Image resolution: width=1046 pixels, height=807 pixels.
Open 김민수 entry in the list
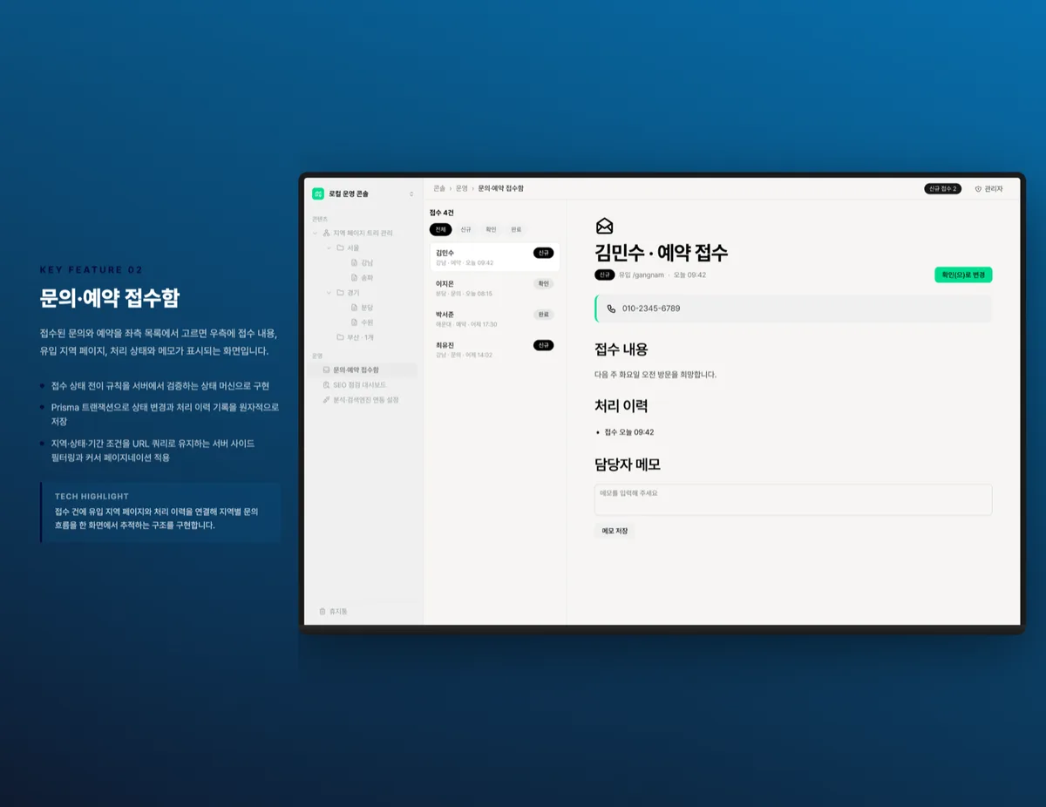pyautogui.click(x=494, y=257)
